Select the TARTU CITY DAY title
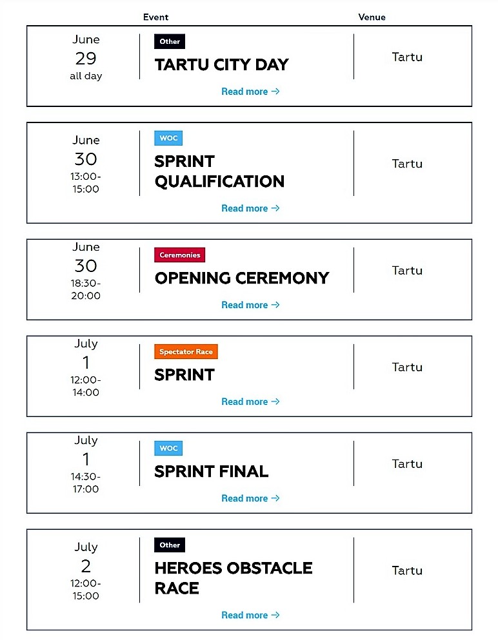The height and width of the screenshot is (640, 498). [221, 64]
